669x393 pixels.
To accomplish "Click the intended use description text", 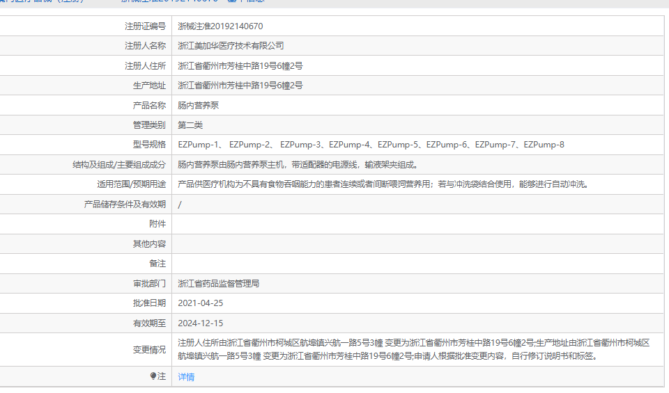I will (385, 184).
